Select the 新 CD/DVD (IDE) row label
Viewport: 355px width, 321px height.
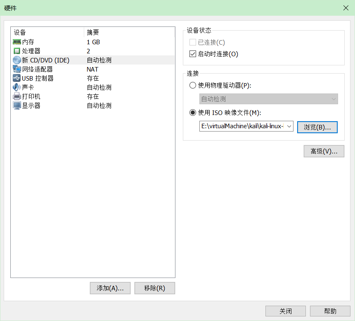(x=46, y=60)
